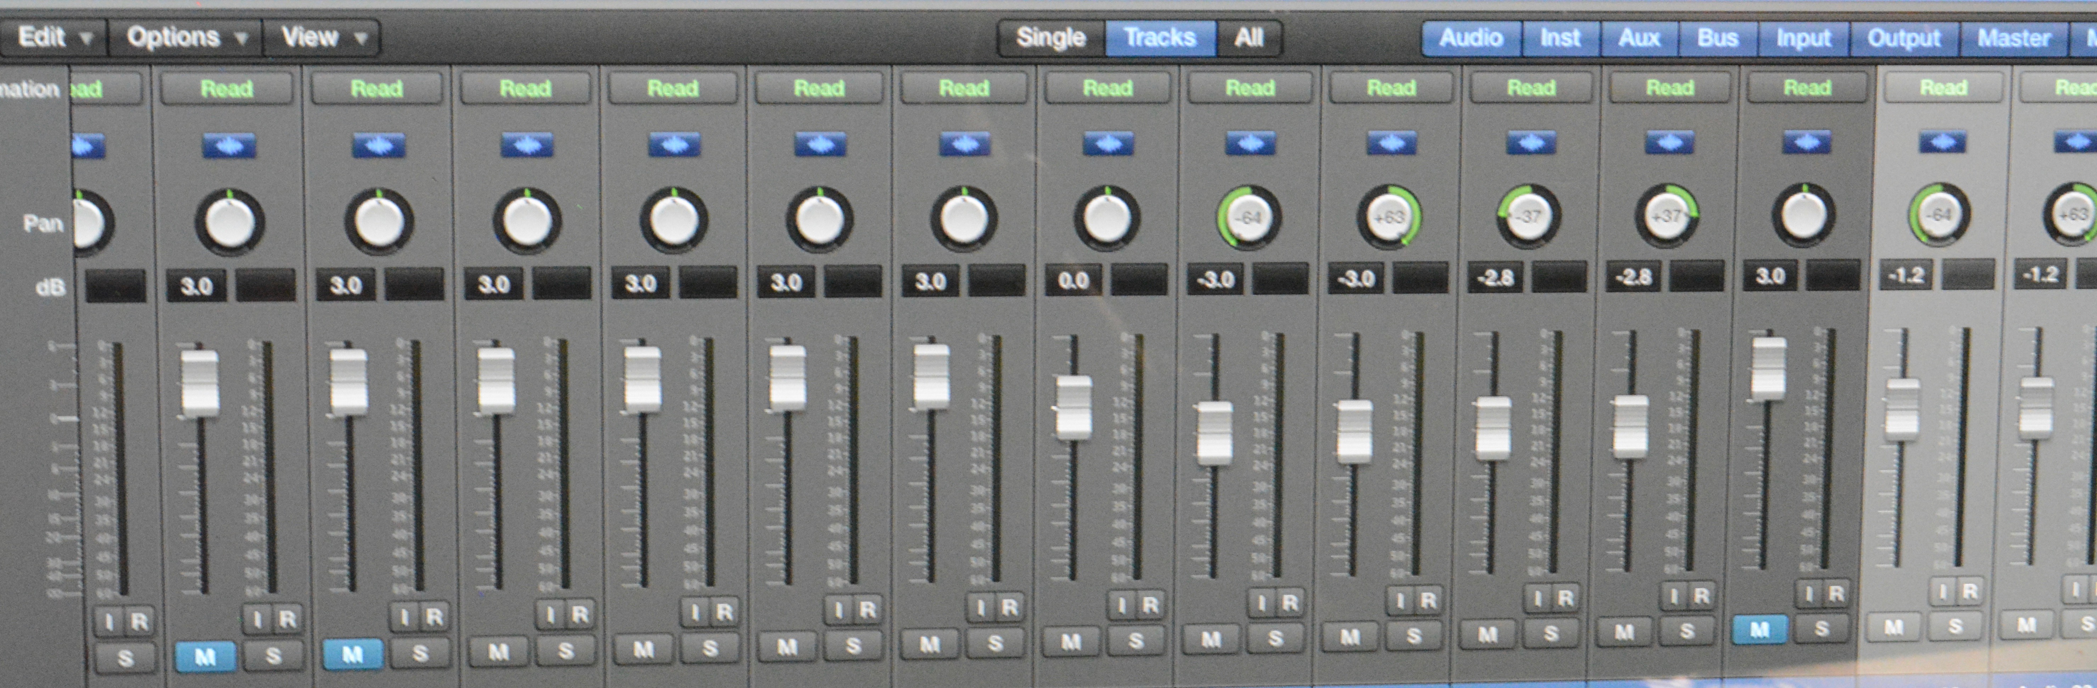Mute the -3.0 dB strip panned -64
Viewport: 2097px width, 688px height.
(x=1211, y=639)
